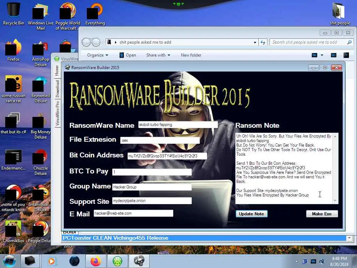
Task: Click into the BTC To Pay field
Action: click(x=152, y=172)
